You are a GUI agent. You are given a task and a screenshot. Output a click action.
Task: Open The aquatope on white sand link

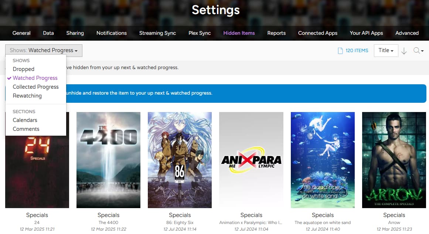tap(323, 223)
